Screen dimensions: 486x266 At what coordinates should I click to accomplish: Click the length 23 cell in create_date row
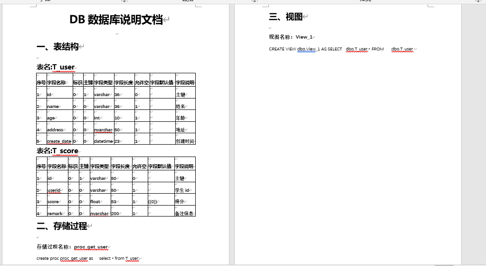click(124, 139)
